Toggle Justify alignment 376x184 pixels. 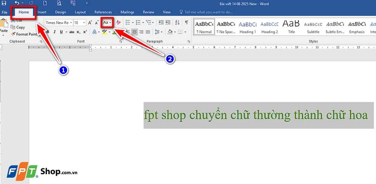(x=148, y=32)
